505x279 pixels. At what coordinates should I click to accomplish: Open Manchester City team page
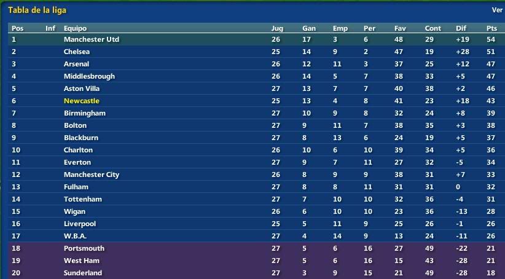click(x=92, y=175)
